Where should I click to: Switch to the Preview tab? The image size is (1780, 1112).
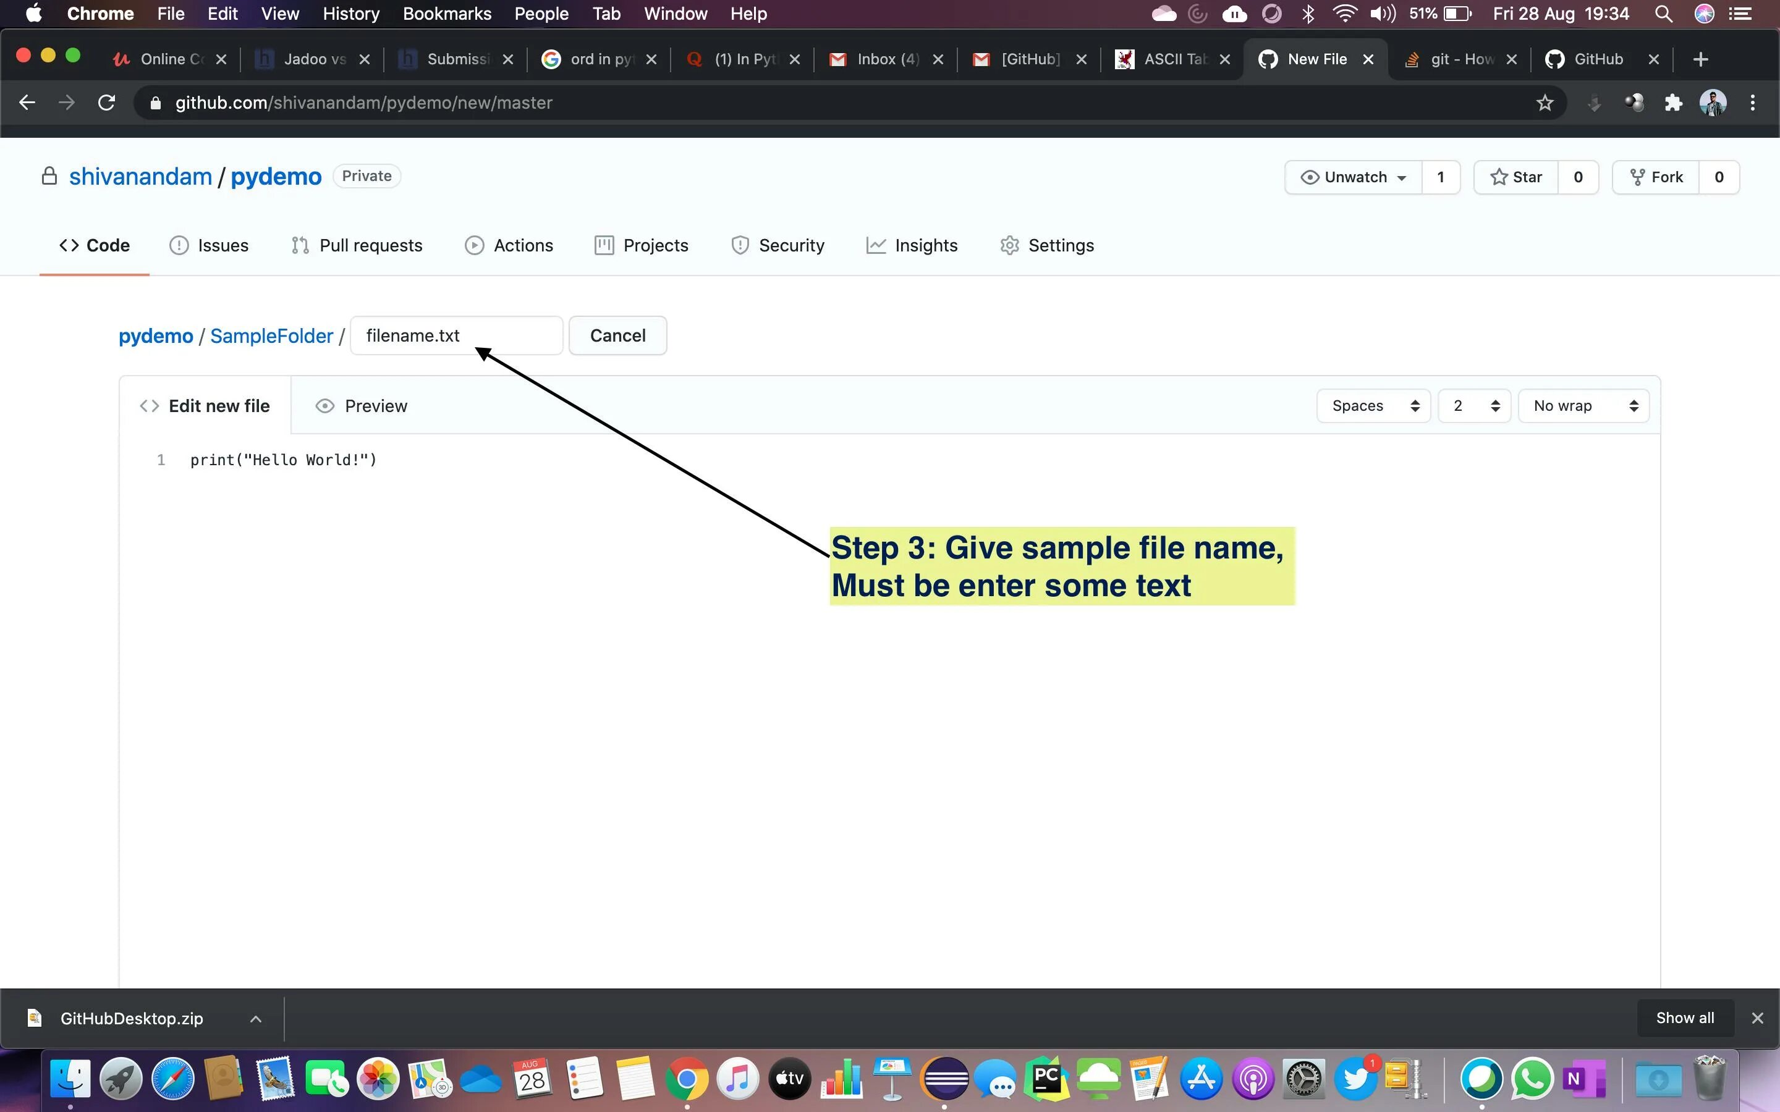pos(361,406)
